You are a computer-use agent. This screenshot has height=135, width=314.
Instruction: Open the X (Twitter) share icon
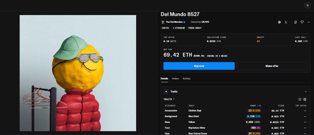[286, 22]
